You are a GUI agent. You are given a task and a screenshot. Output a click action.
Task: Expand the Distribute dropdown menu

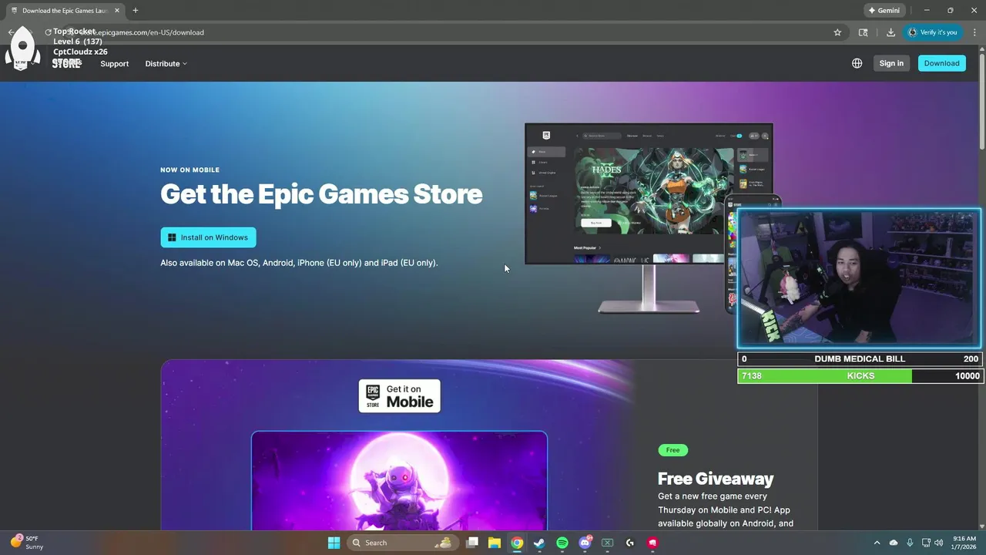coord(166,64)
